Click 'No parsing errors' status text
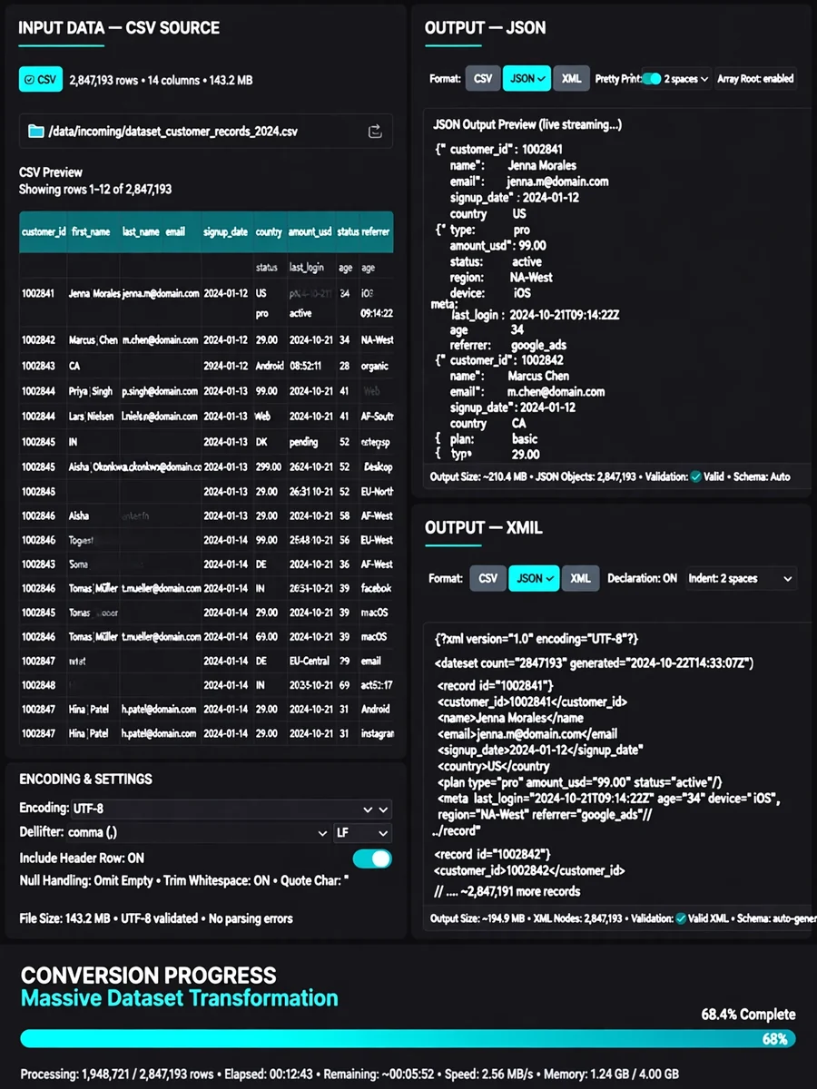 (x=251, y=918)
